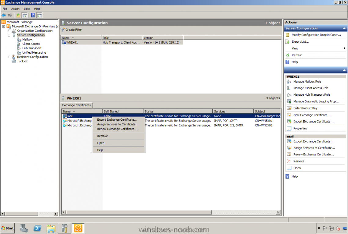The width and height of the screenshot is (348, 234).
Task: Toggle the Show/Hide Action Pane toolbar icon
Action: (x=39, y=16)
